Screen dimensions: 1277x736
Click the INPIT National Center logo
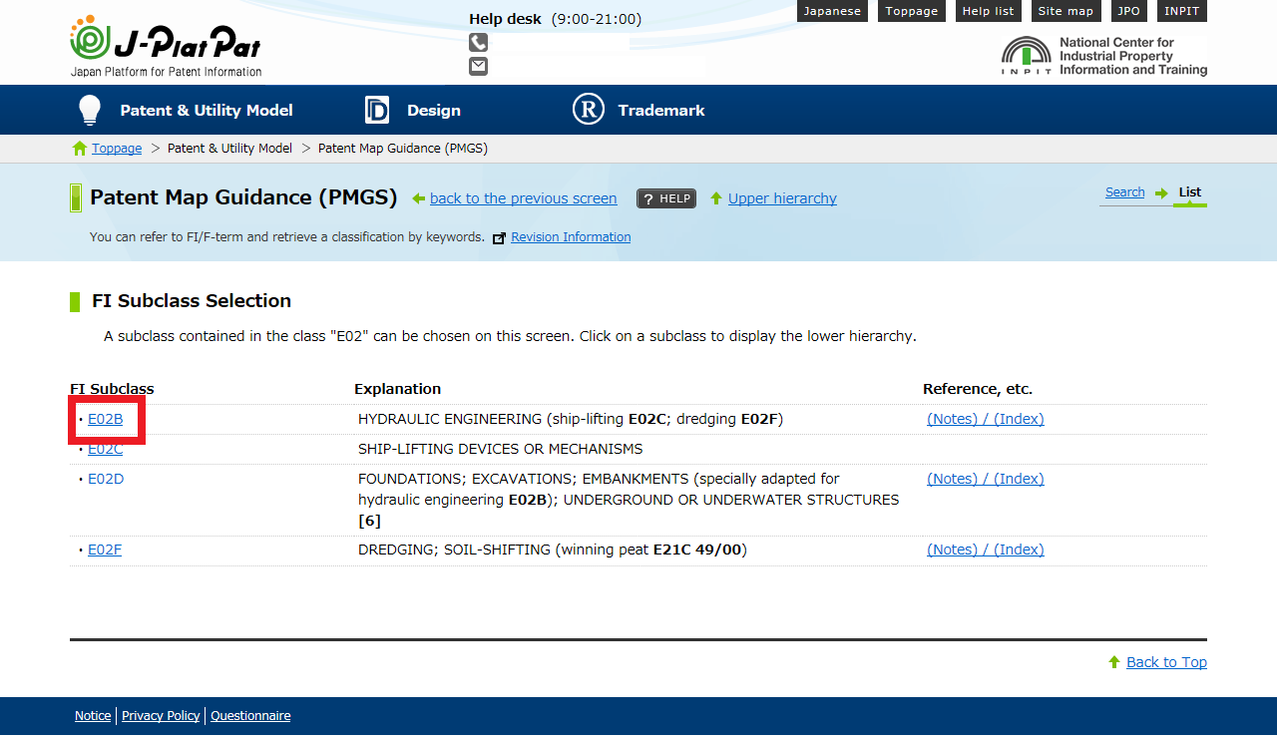1103,57
